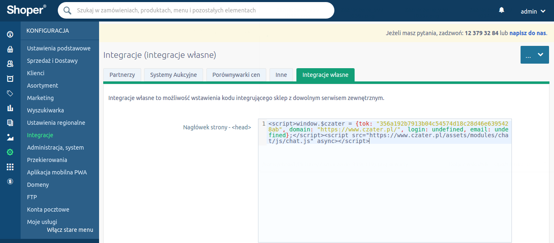
Task: Open Asortyment menu item
Action: pos(43,86)
